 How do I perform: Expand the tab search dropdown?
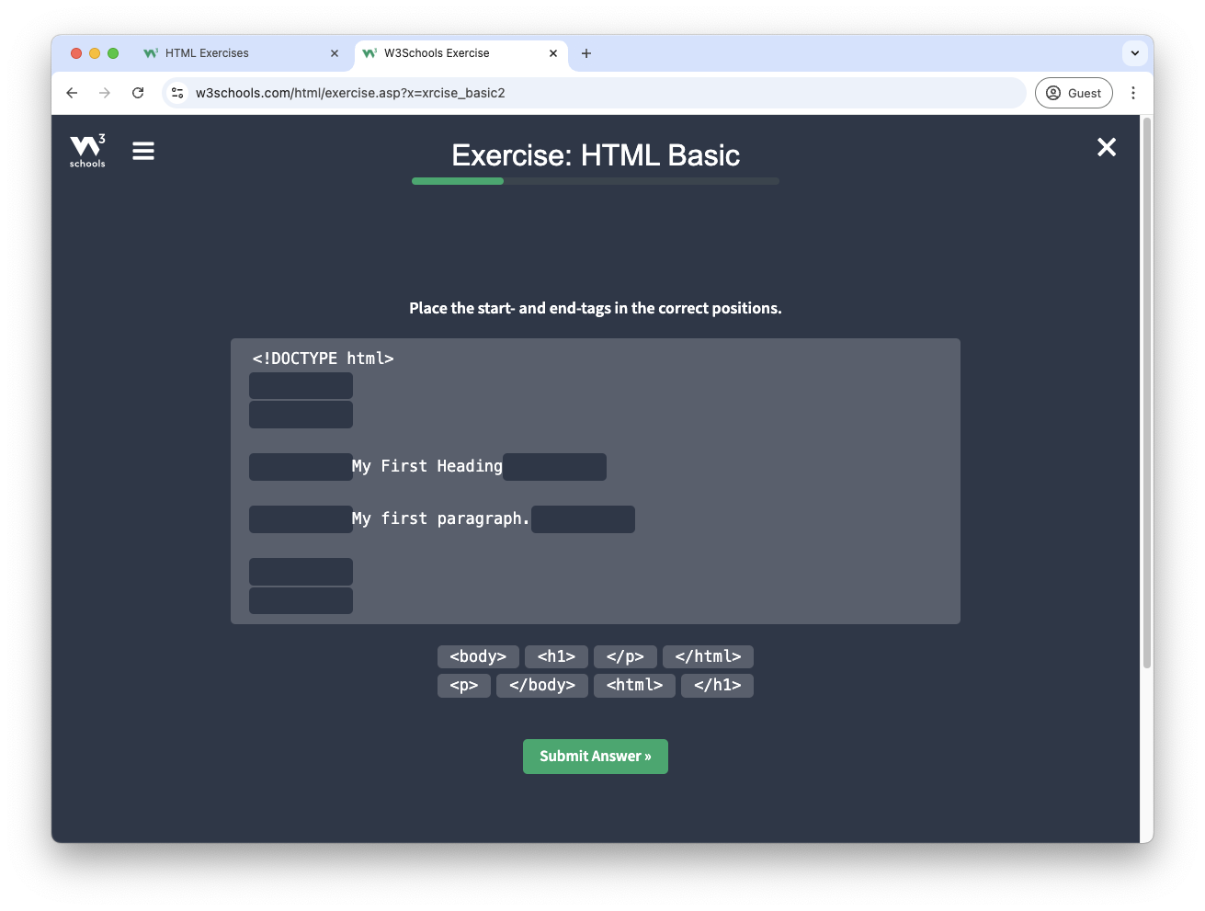[x=1135, y=53]
